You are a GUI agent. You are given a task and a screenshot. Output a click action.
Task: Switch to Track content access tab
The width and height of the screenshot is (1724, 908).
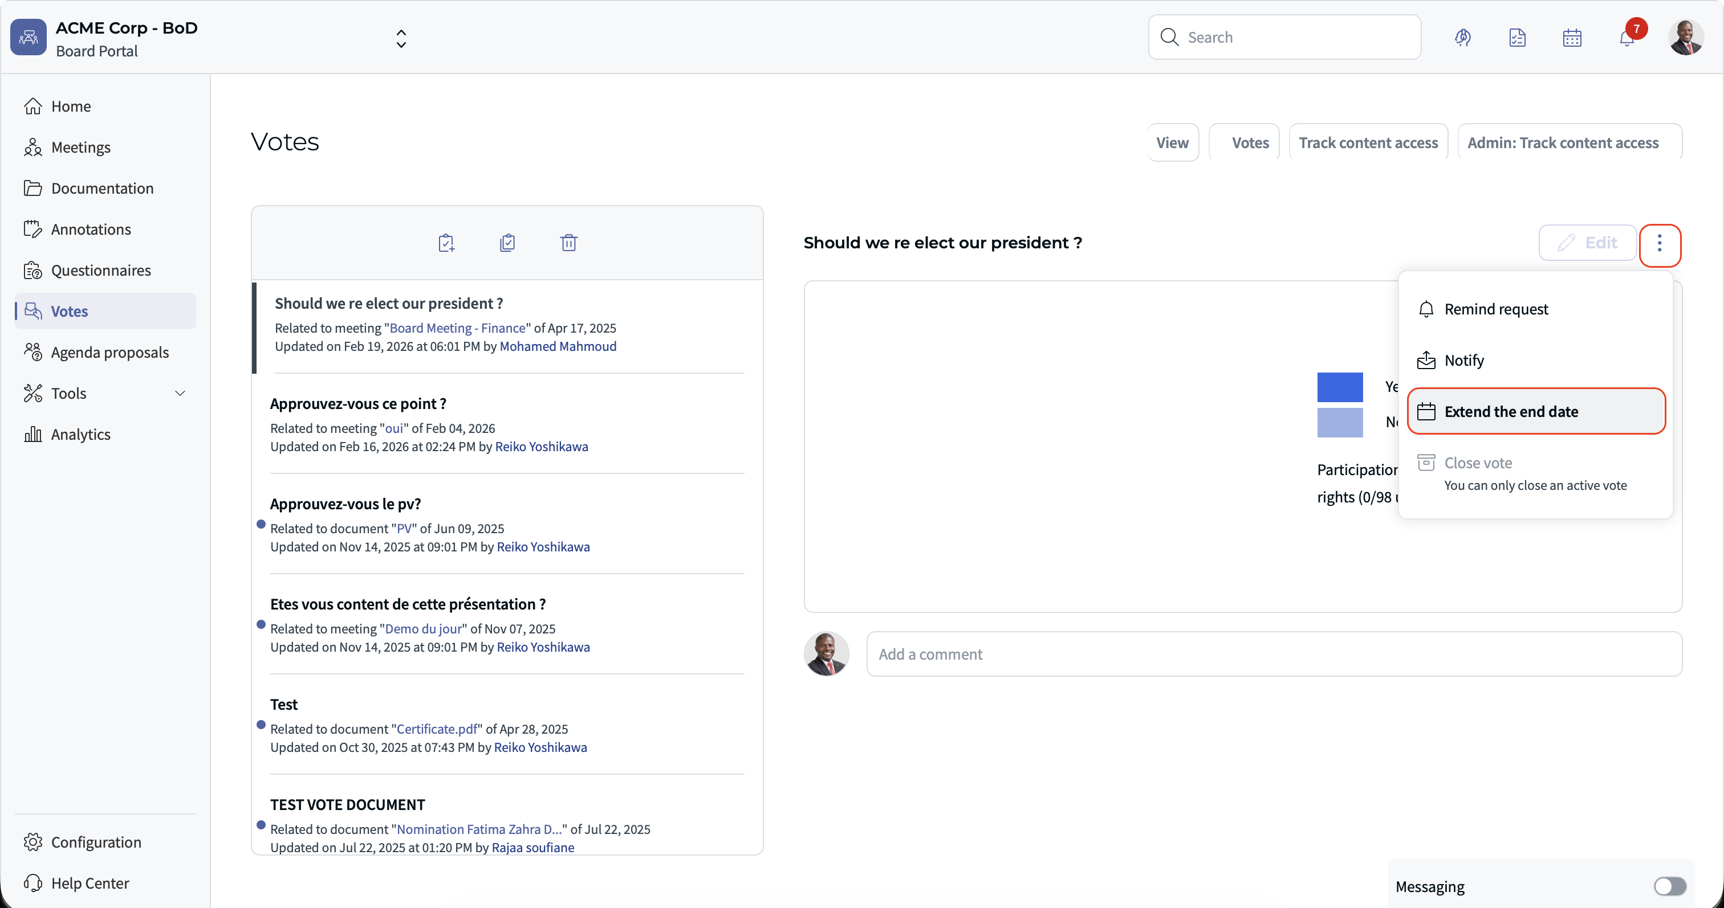click(1368, 142)
